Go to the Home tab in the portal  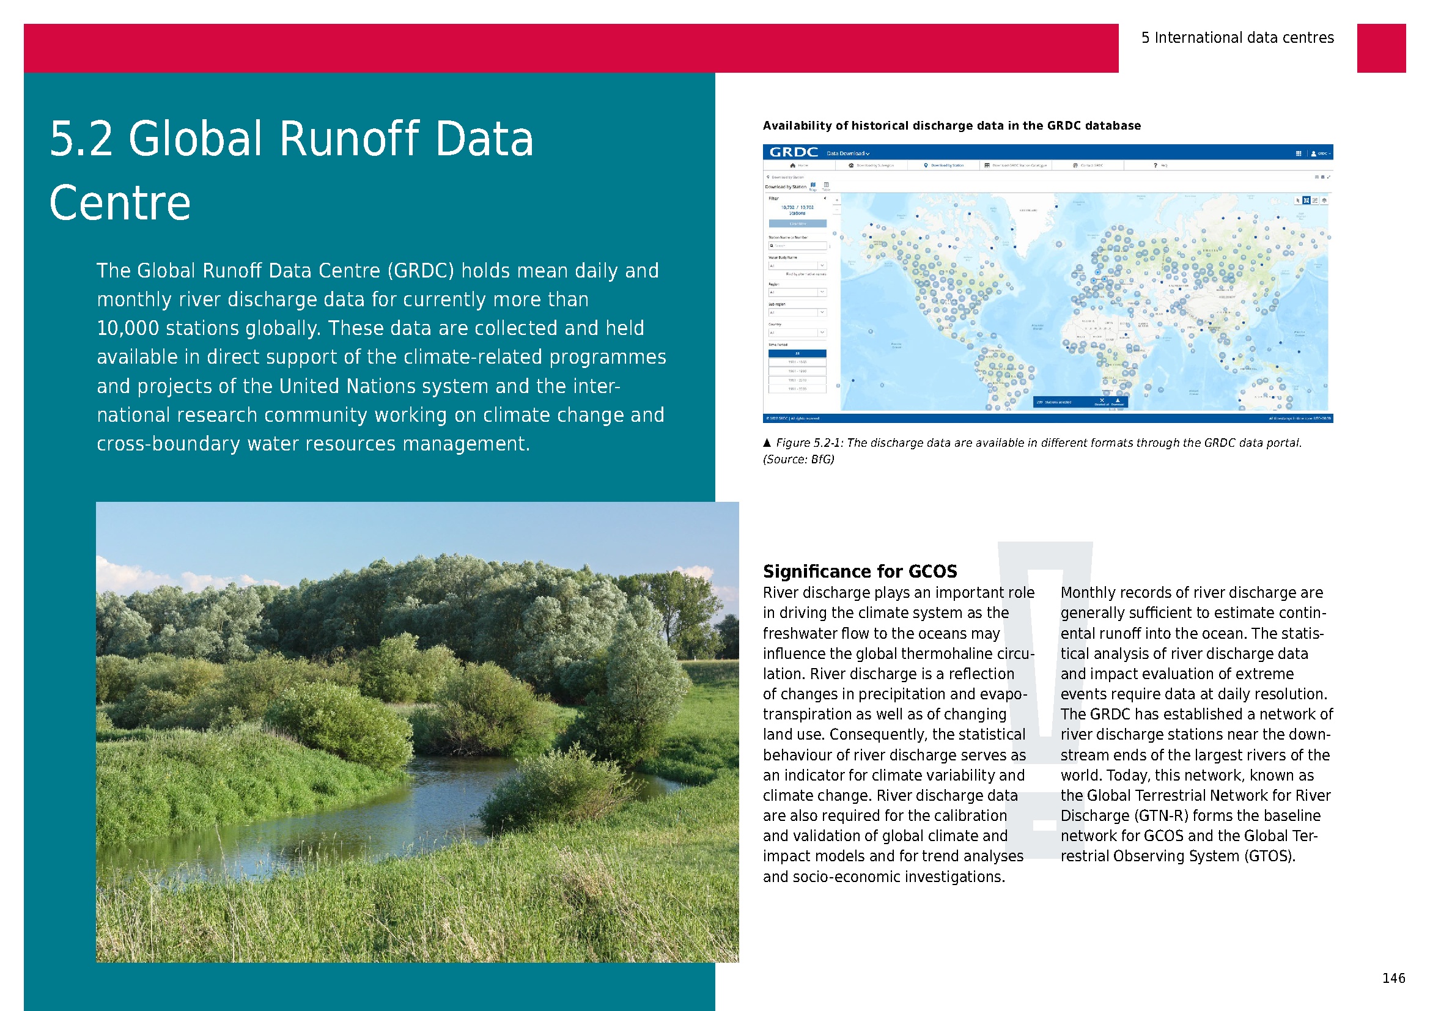[x=799, y=166]
